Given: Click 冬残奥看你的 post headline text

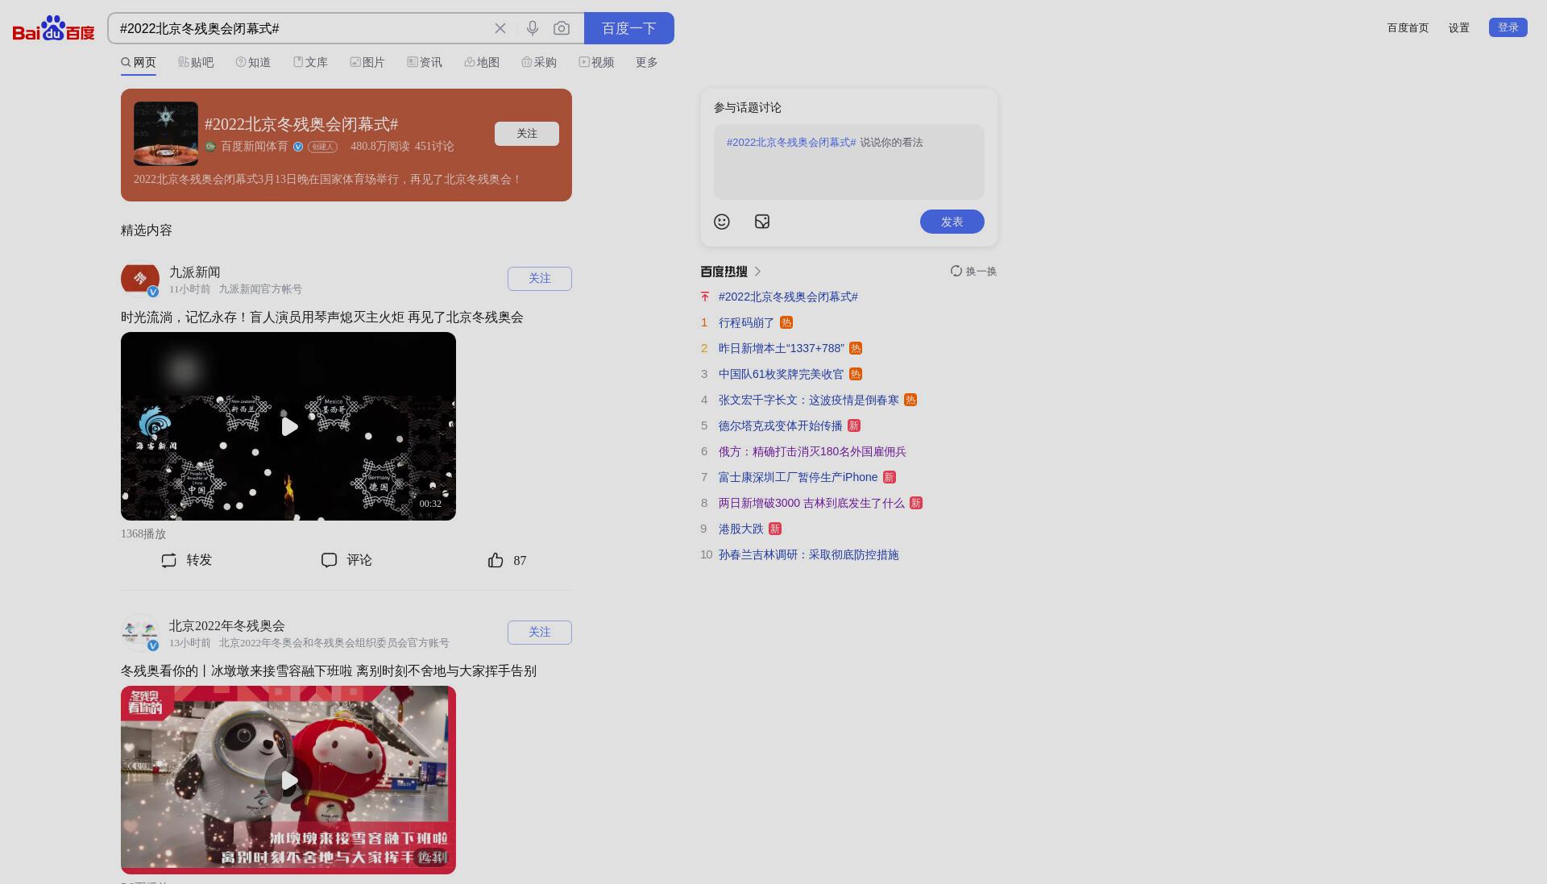Looking at the screenshot, I should 329,671.
